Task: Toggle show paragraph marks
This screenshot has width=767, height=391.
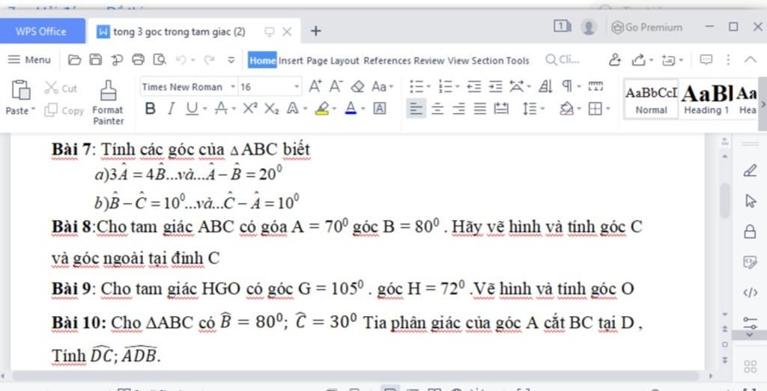Action: click(566, 87)
